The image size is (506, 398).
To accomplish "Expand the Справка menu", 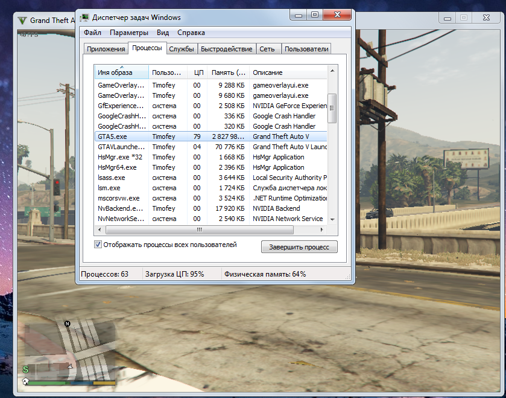I will [191, 33].
